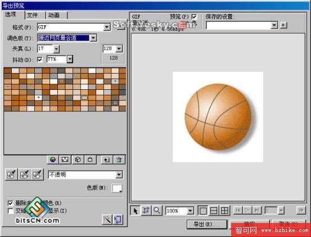Click the 2-up split preview icon

(214, 211)
